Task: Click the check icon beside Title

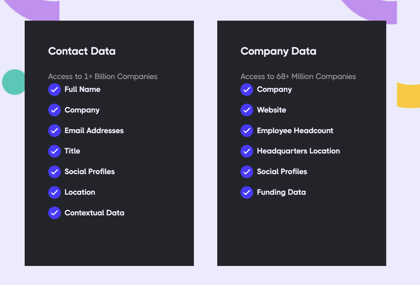Action: (x=54, y=151)
